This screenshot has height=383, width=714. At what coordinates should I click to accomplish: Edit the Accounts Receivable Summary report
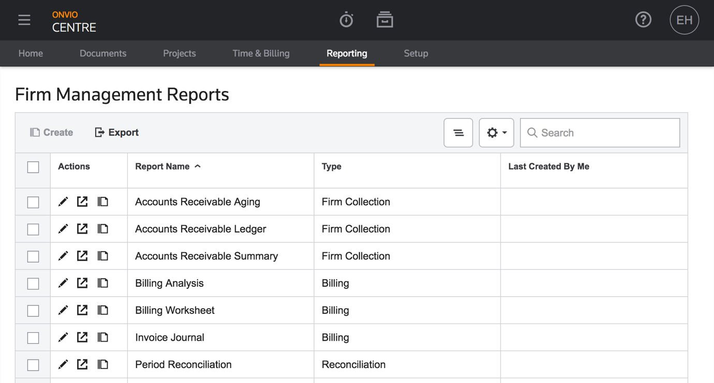click(63, 256)
